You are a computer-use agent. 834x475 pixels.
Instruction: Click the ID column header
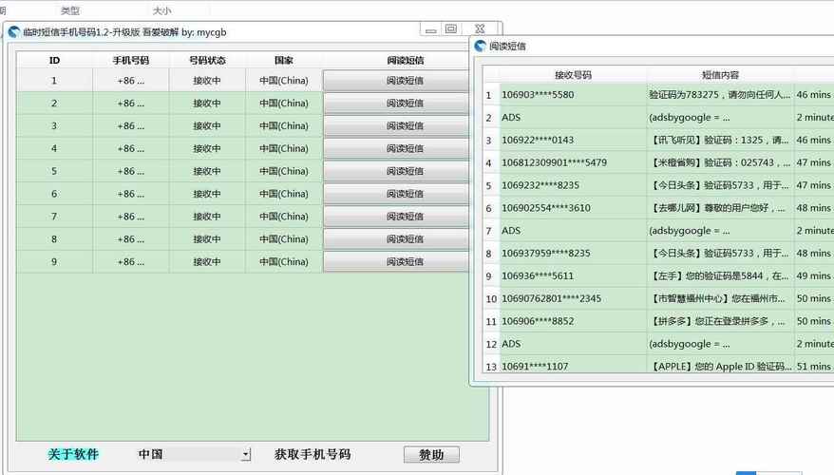54,60
